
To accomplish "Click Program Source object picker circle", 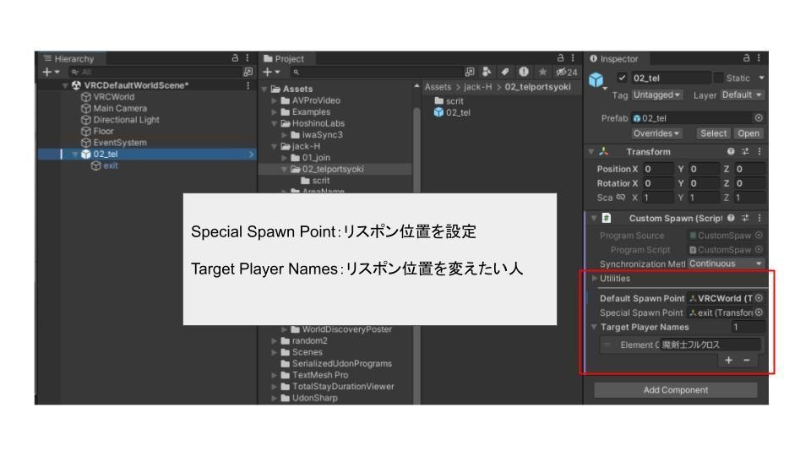I will pyautogui.click(x=759, y=236).
